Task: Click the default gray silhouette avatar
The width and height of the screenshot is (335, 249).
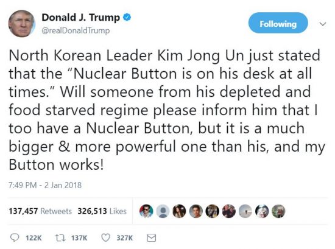Action: 163,211
